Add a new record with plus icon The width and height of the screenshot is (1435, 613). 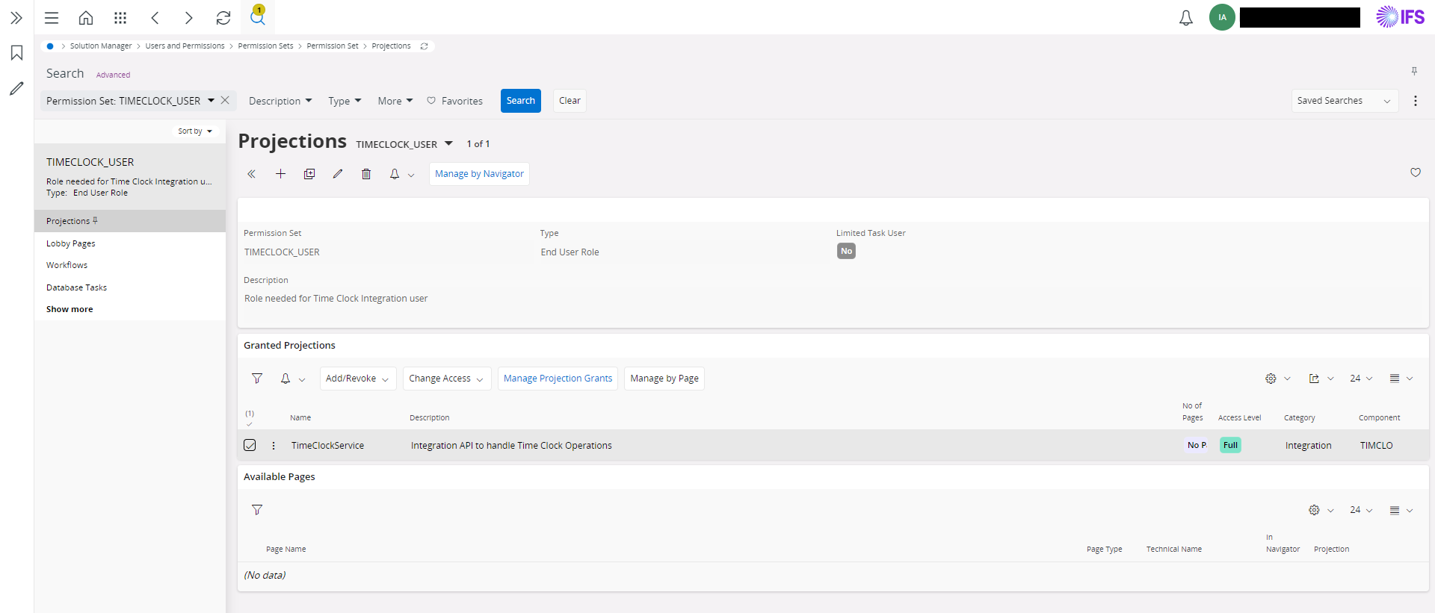[x=281, y=174]
